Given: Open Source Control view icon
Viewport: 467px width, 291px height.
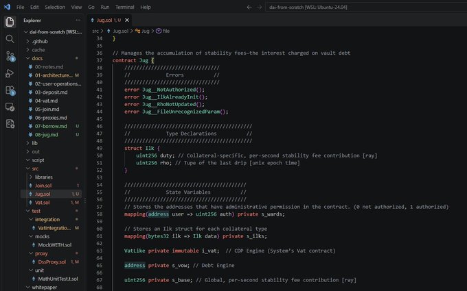Looking at the screenshot, I should 10,56.
